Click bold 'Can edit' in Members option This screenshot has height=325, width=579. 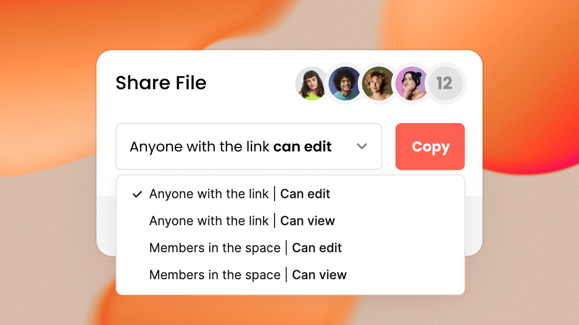317,248
